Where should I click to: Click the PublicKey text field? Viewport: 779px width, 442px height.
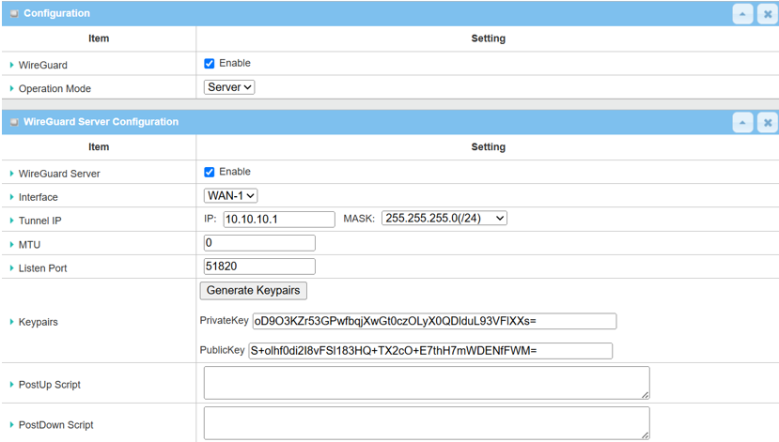pos(430,351)
